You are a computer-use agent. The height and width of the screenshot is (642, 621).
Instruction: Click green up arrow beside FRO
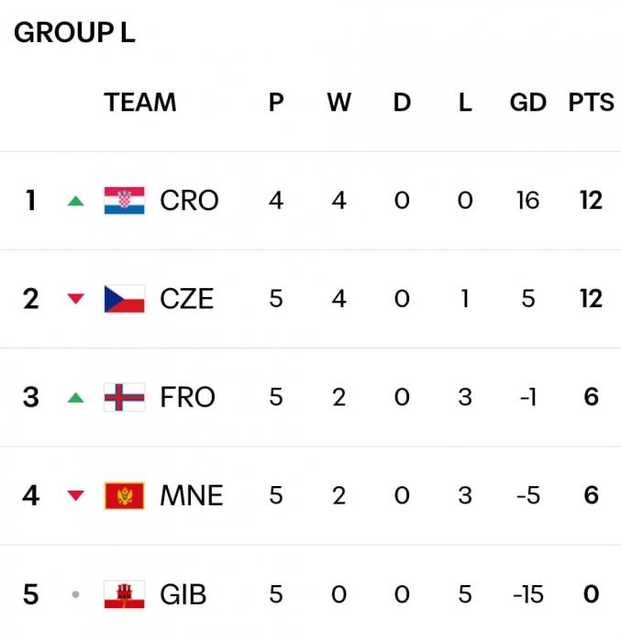coord(76,398)
